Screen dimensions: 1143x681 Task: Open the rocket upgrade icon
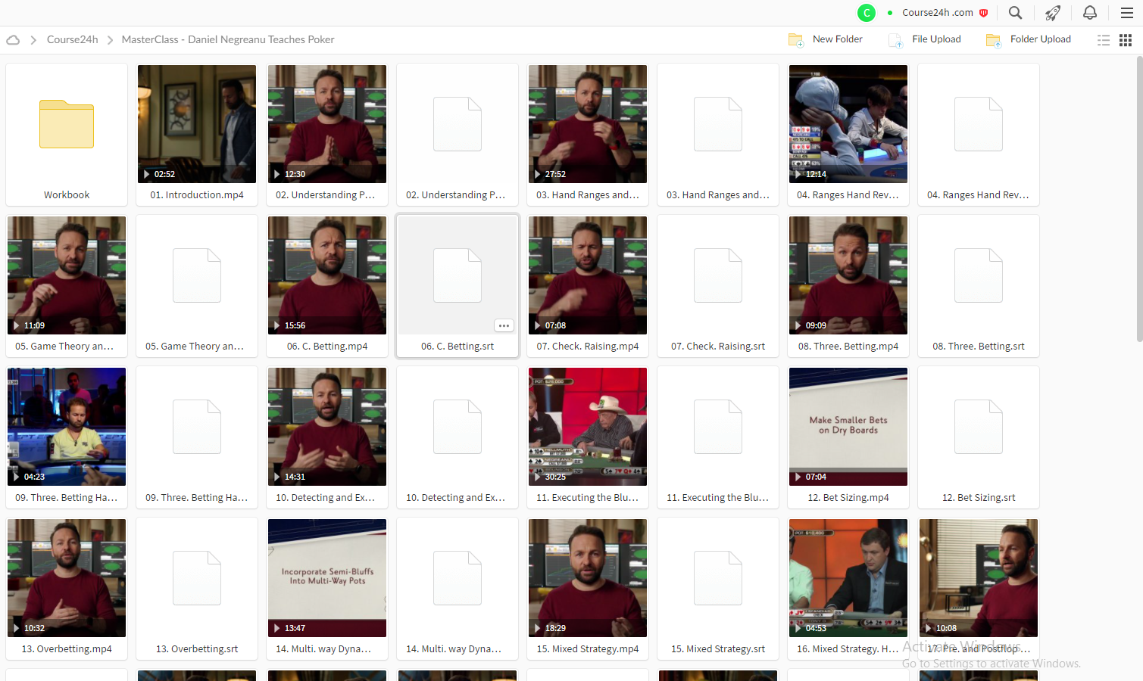point(1053,13)
